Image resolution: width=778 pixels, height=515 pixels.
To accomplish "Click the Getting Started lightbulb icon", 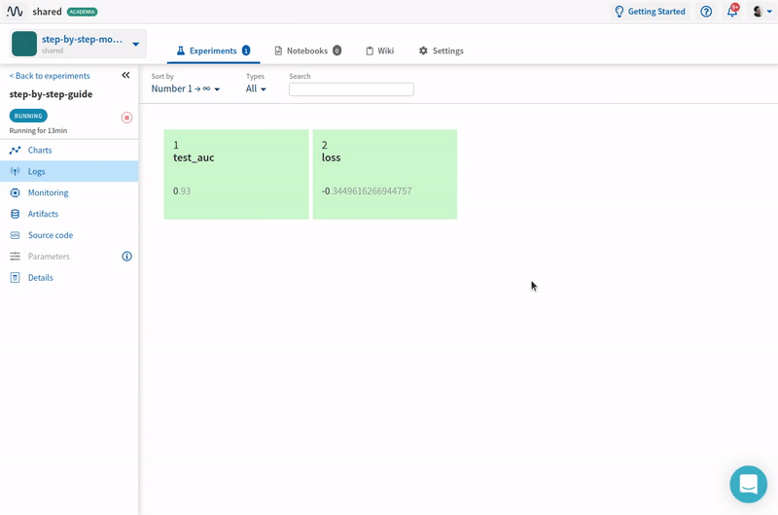I will [619, 12].
